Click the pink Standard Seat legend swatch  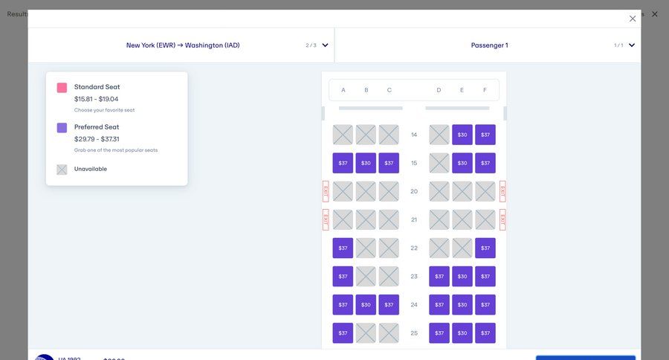pyautogui.click(x=62, y=88)
